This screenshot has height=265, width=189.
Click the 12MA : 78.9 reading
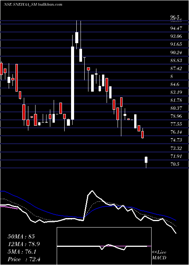[24, 244]
